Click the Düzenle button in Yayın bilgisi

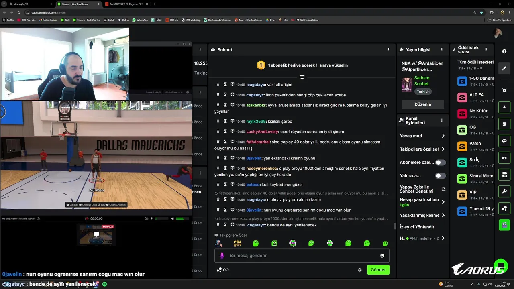(423, 104)
